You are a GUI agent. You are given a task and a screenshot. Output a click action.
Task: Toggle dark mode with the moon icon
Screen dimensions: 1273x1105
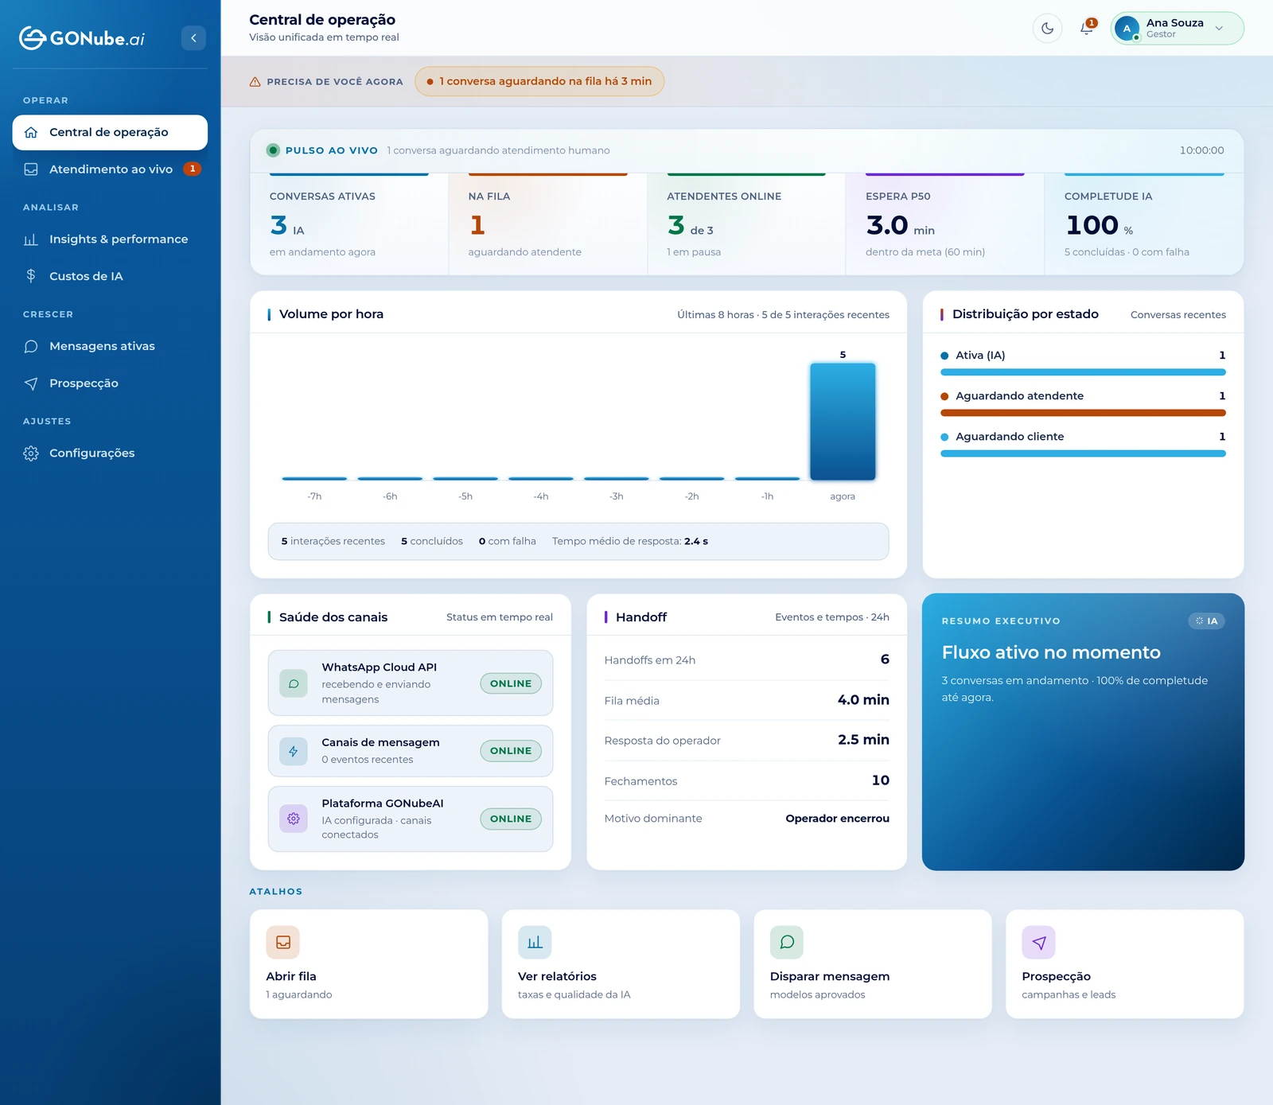[1047, 29]
